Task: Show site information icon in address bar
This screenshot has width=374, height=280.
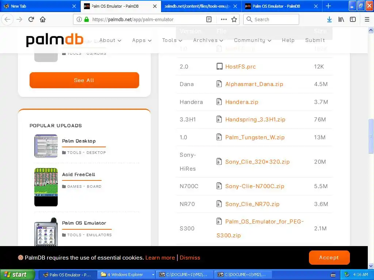Action: (79, 19)
